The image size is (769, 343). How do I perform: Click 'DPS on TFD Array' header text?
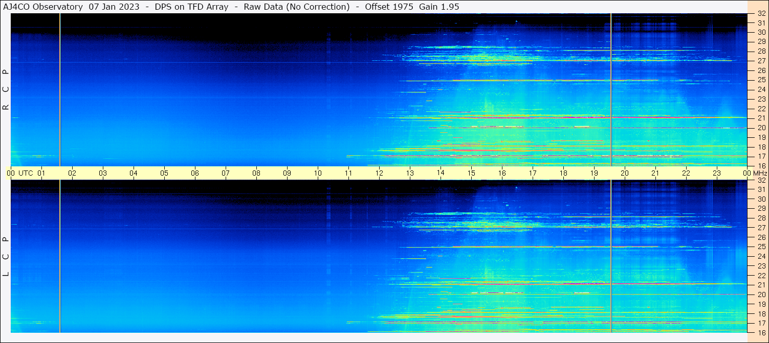191,7
